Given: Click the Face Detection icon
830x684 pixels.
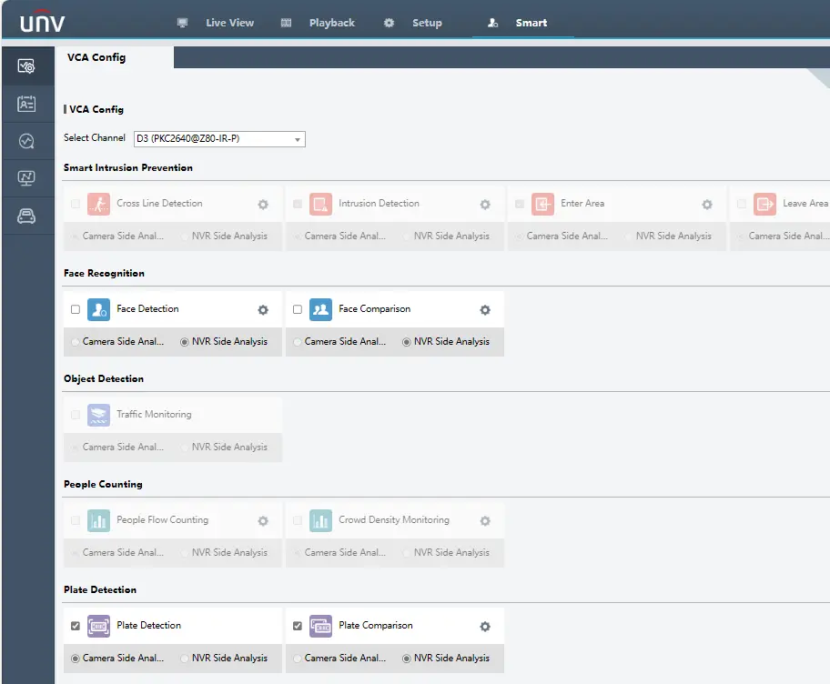Looking at the screenshot, I should pos(98,309).
